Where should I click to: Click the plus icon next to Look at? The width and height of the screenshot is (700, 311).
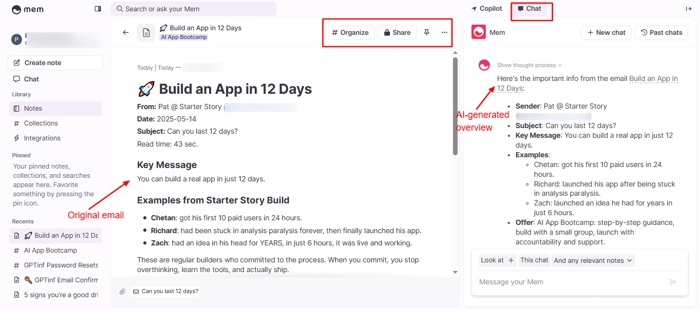tap(511, 260)
